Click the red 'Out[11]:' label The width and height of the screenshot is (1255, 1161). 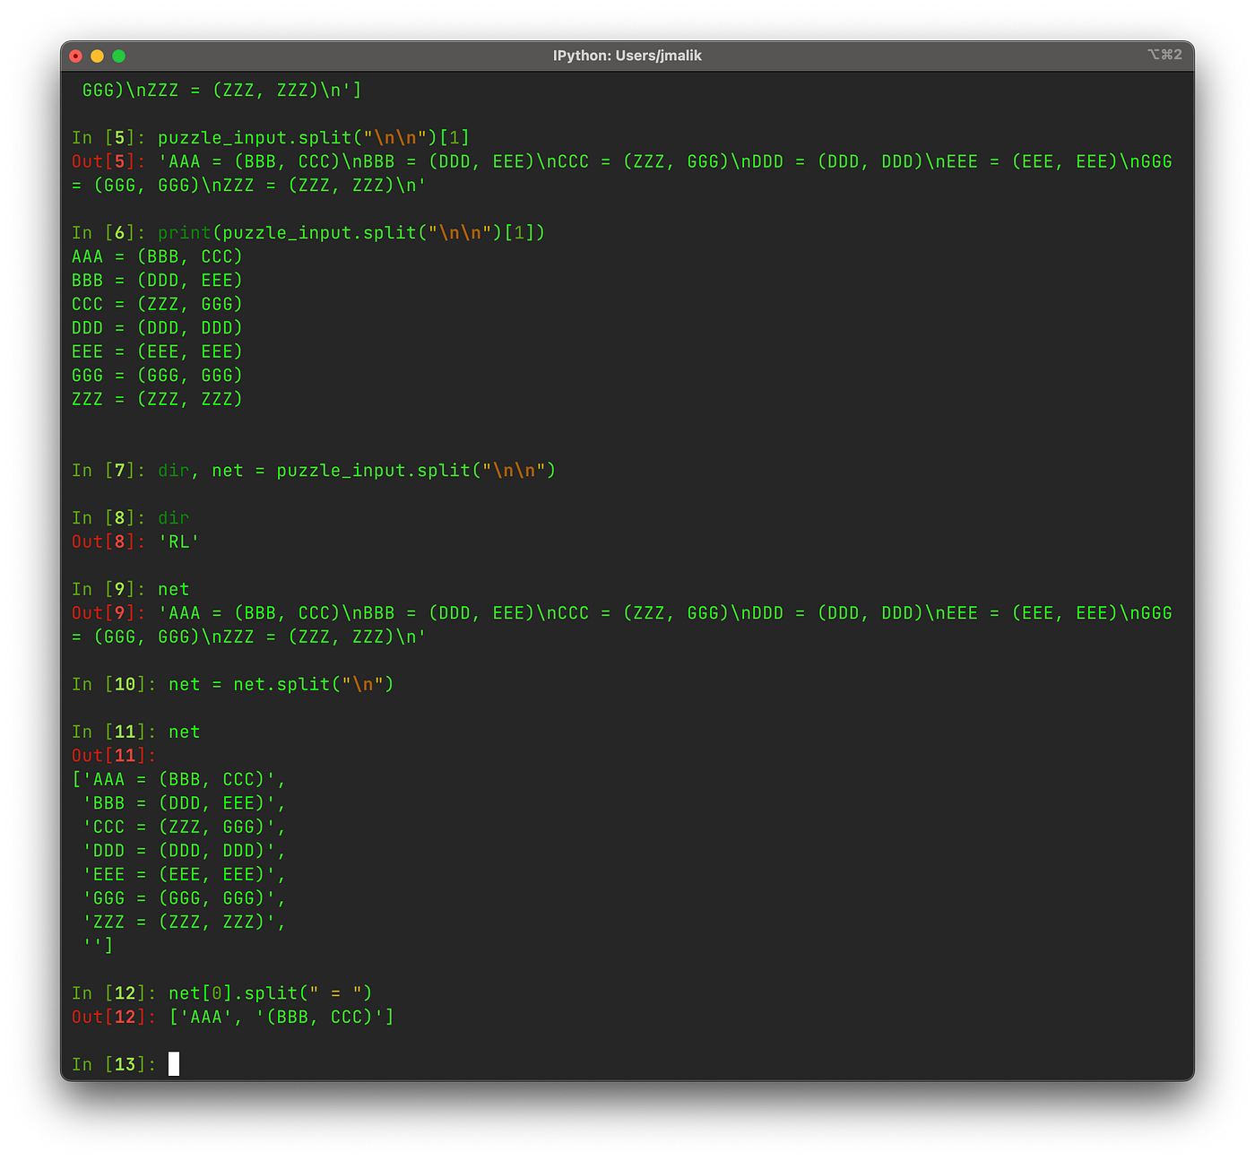(x=115, y=755)
